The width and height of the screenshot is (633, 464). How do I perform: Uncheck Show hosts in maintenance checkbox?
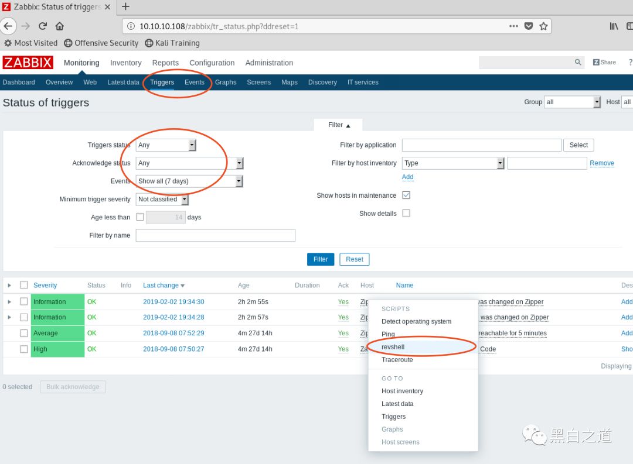[x=406, y=195]
